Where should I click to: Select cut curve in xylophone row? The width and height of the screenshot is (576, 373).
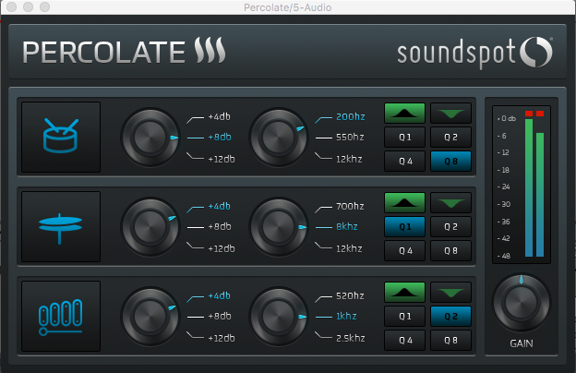click(x=450, y=293)
